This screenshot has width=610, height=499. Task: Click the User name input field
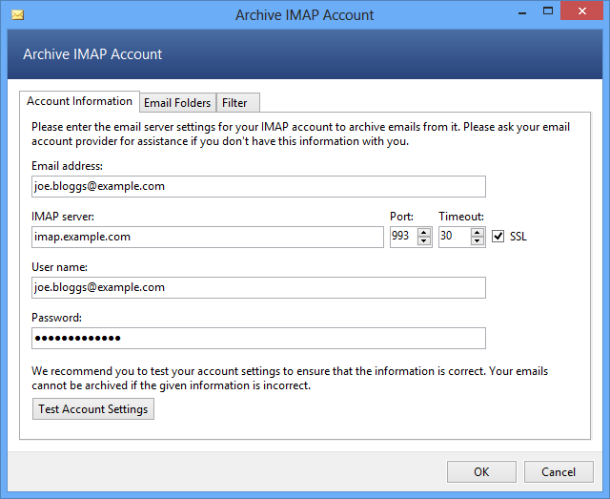(x=257, y=287)
